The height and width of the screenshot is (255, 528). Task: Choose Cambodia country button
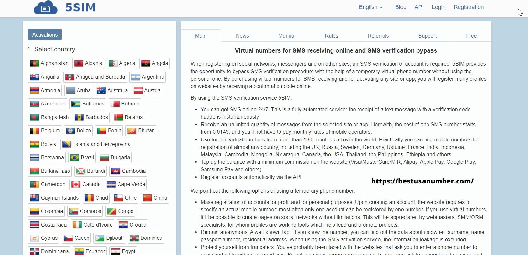click(128, 171)
